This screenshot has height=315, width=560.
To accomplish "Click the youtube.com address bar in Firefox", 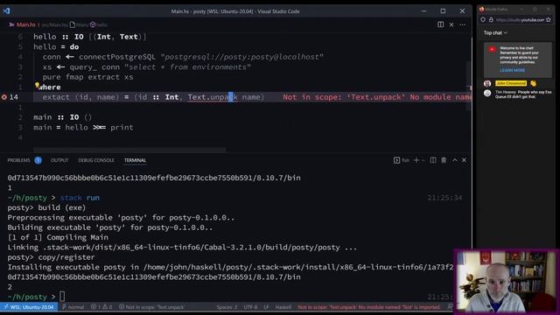I will pyautogui.click(x=520, y=20).
